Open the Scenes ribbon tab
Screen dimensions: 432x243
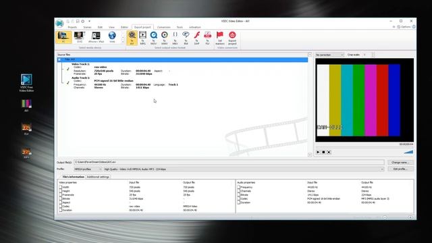tap(87, 27)
